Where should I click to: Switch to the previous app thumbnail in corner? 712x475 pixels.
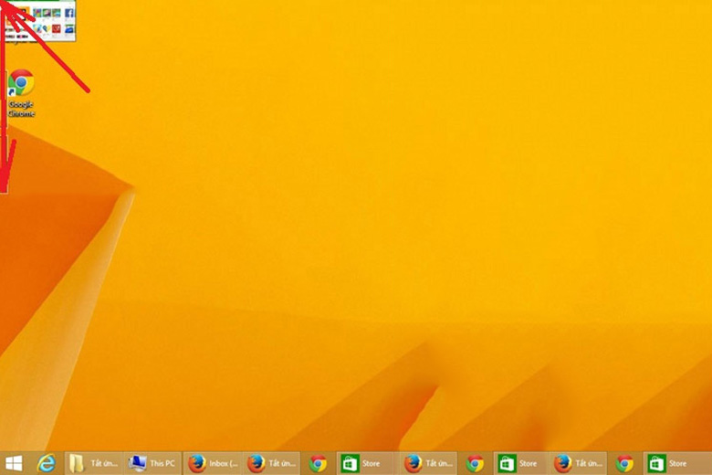point(38,21)
